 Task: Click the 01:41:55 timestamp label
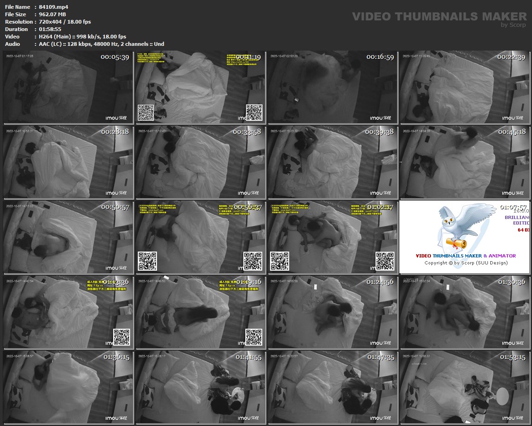tap(250, 357)
